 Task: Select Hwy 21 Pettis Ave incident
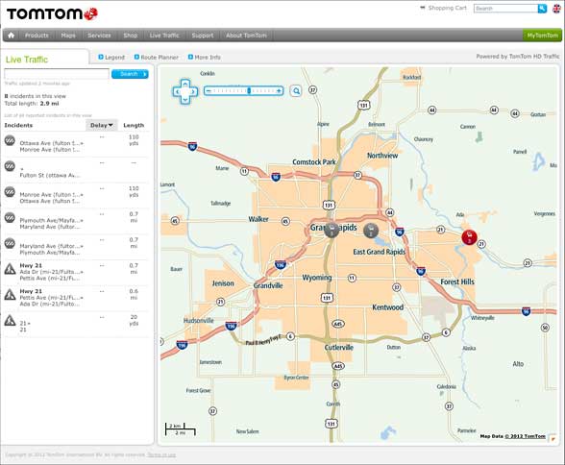[76, 298]
